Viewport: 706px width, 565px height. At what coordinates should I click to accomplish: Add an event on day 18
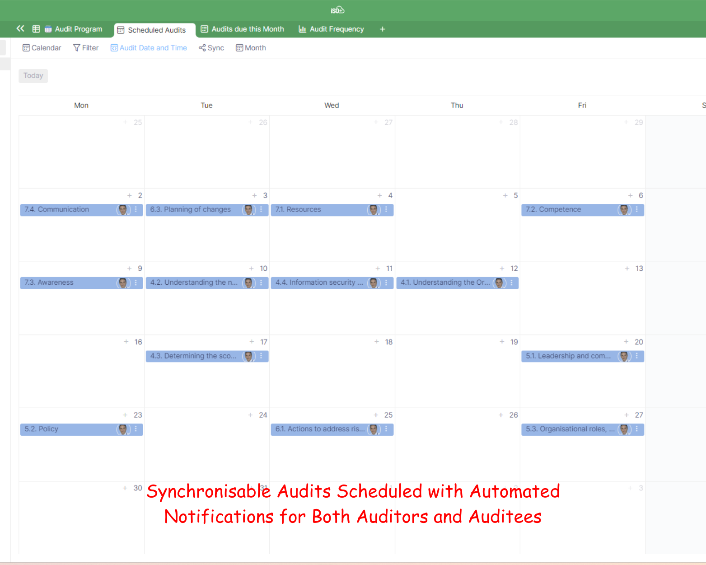pyautogui.click(x=377, y=342)
